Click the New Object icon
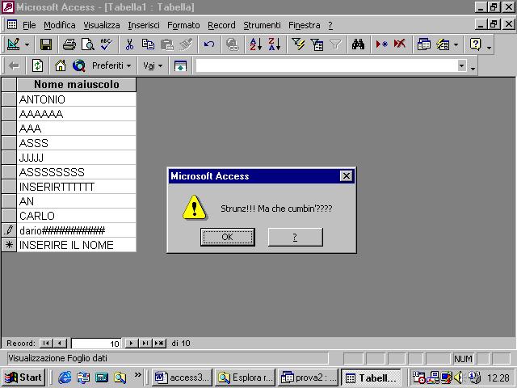This screenshot has height=388, width=517. [x=443, y=44]
